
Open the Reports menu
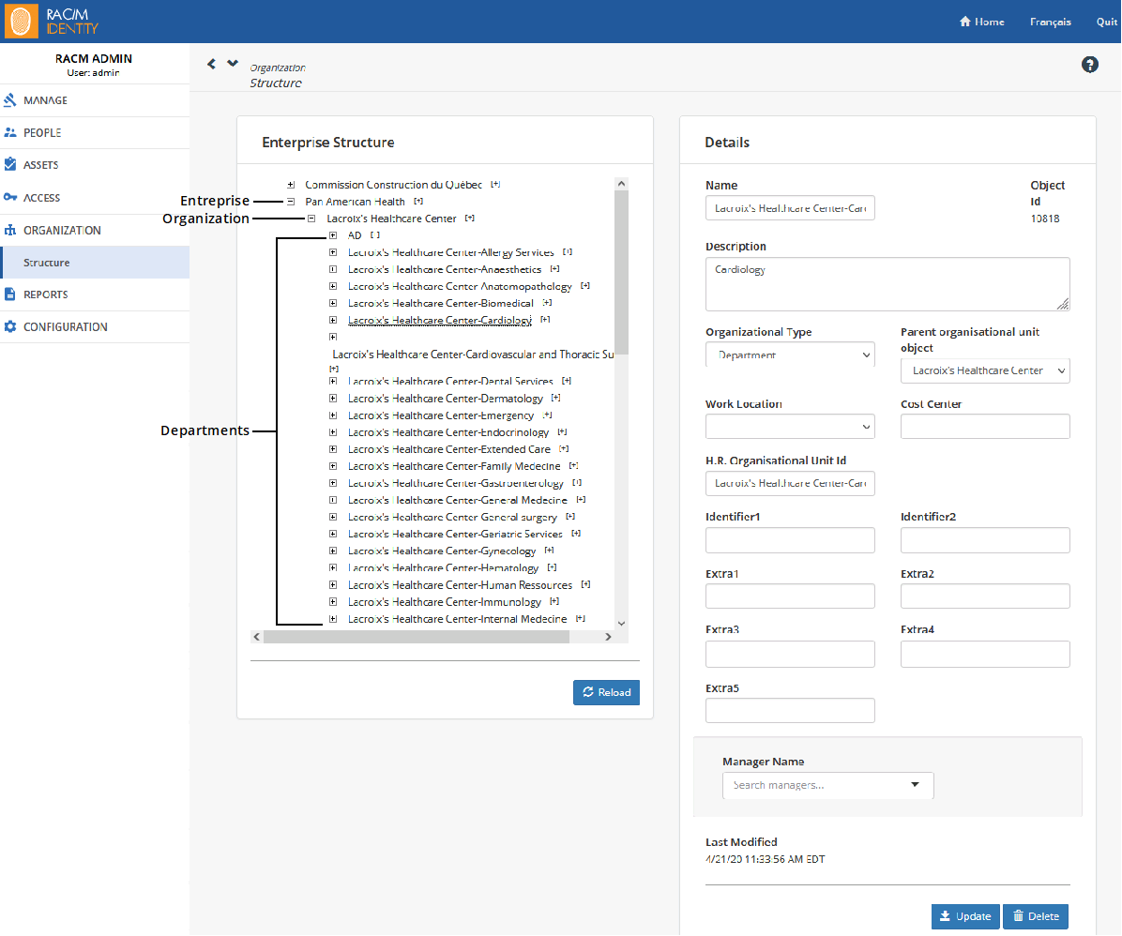coord(95,294)
